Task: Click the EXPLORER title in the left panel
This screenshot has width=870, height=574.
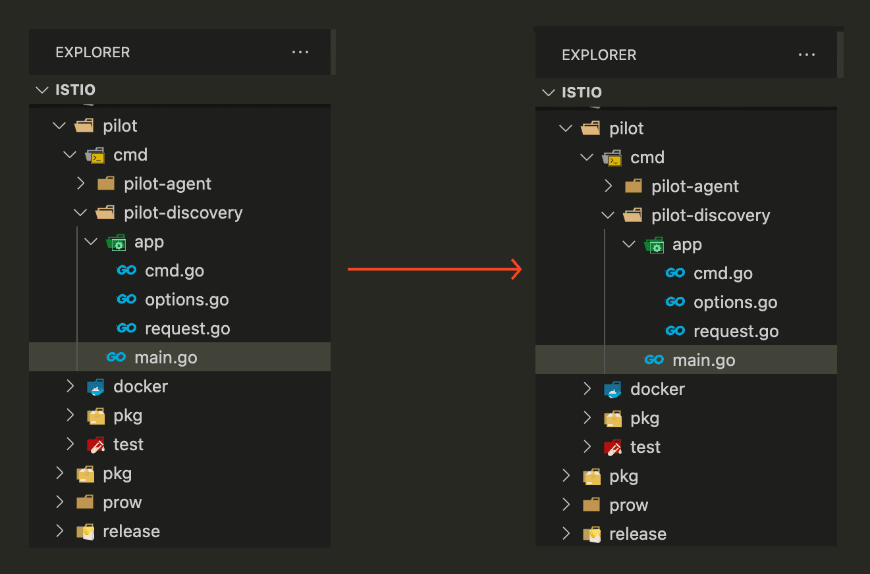Action: [93, 52]
